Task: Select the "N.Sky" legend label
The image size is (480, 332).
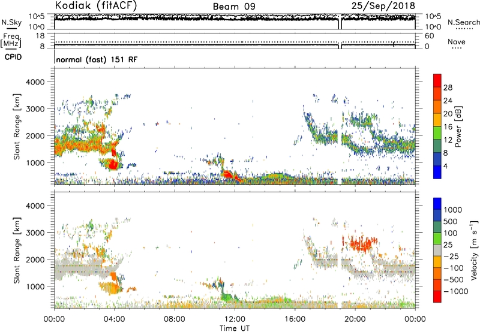Action: 11,22
